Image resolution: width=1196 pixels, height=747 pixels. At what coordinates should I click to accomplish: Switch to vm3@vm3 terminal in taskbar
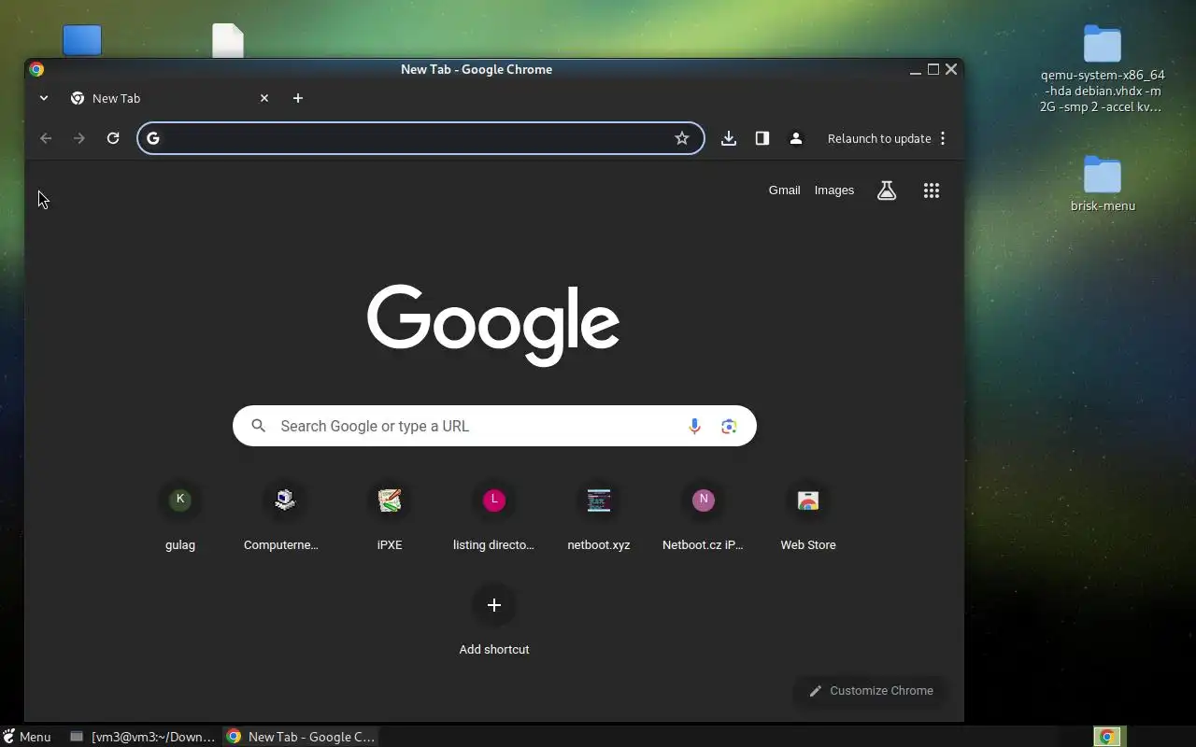(144, 737)
